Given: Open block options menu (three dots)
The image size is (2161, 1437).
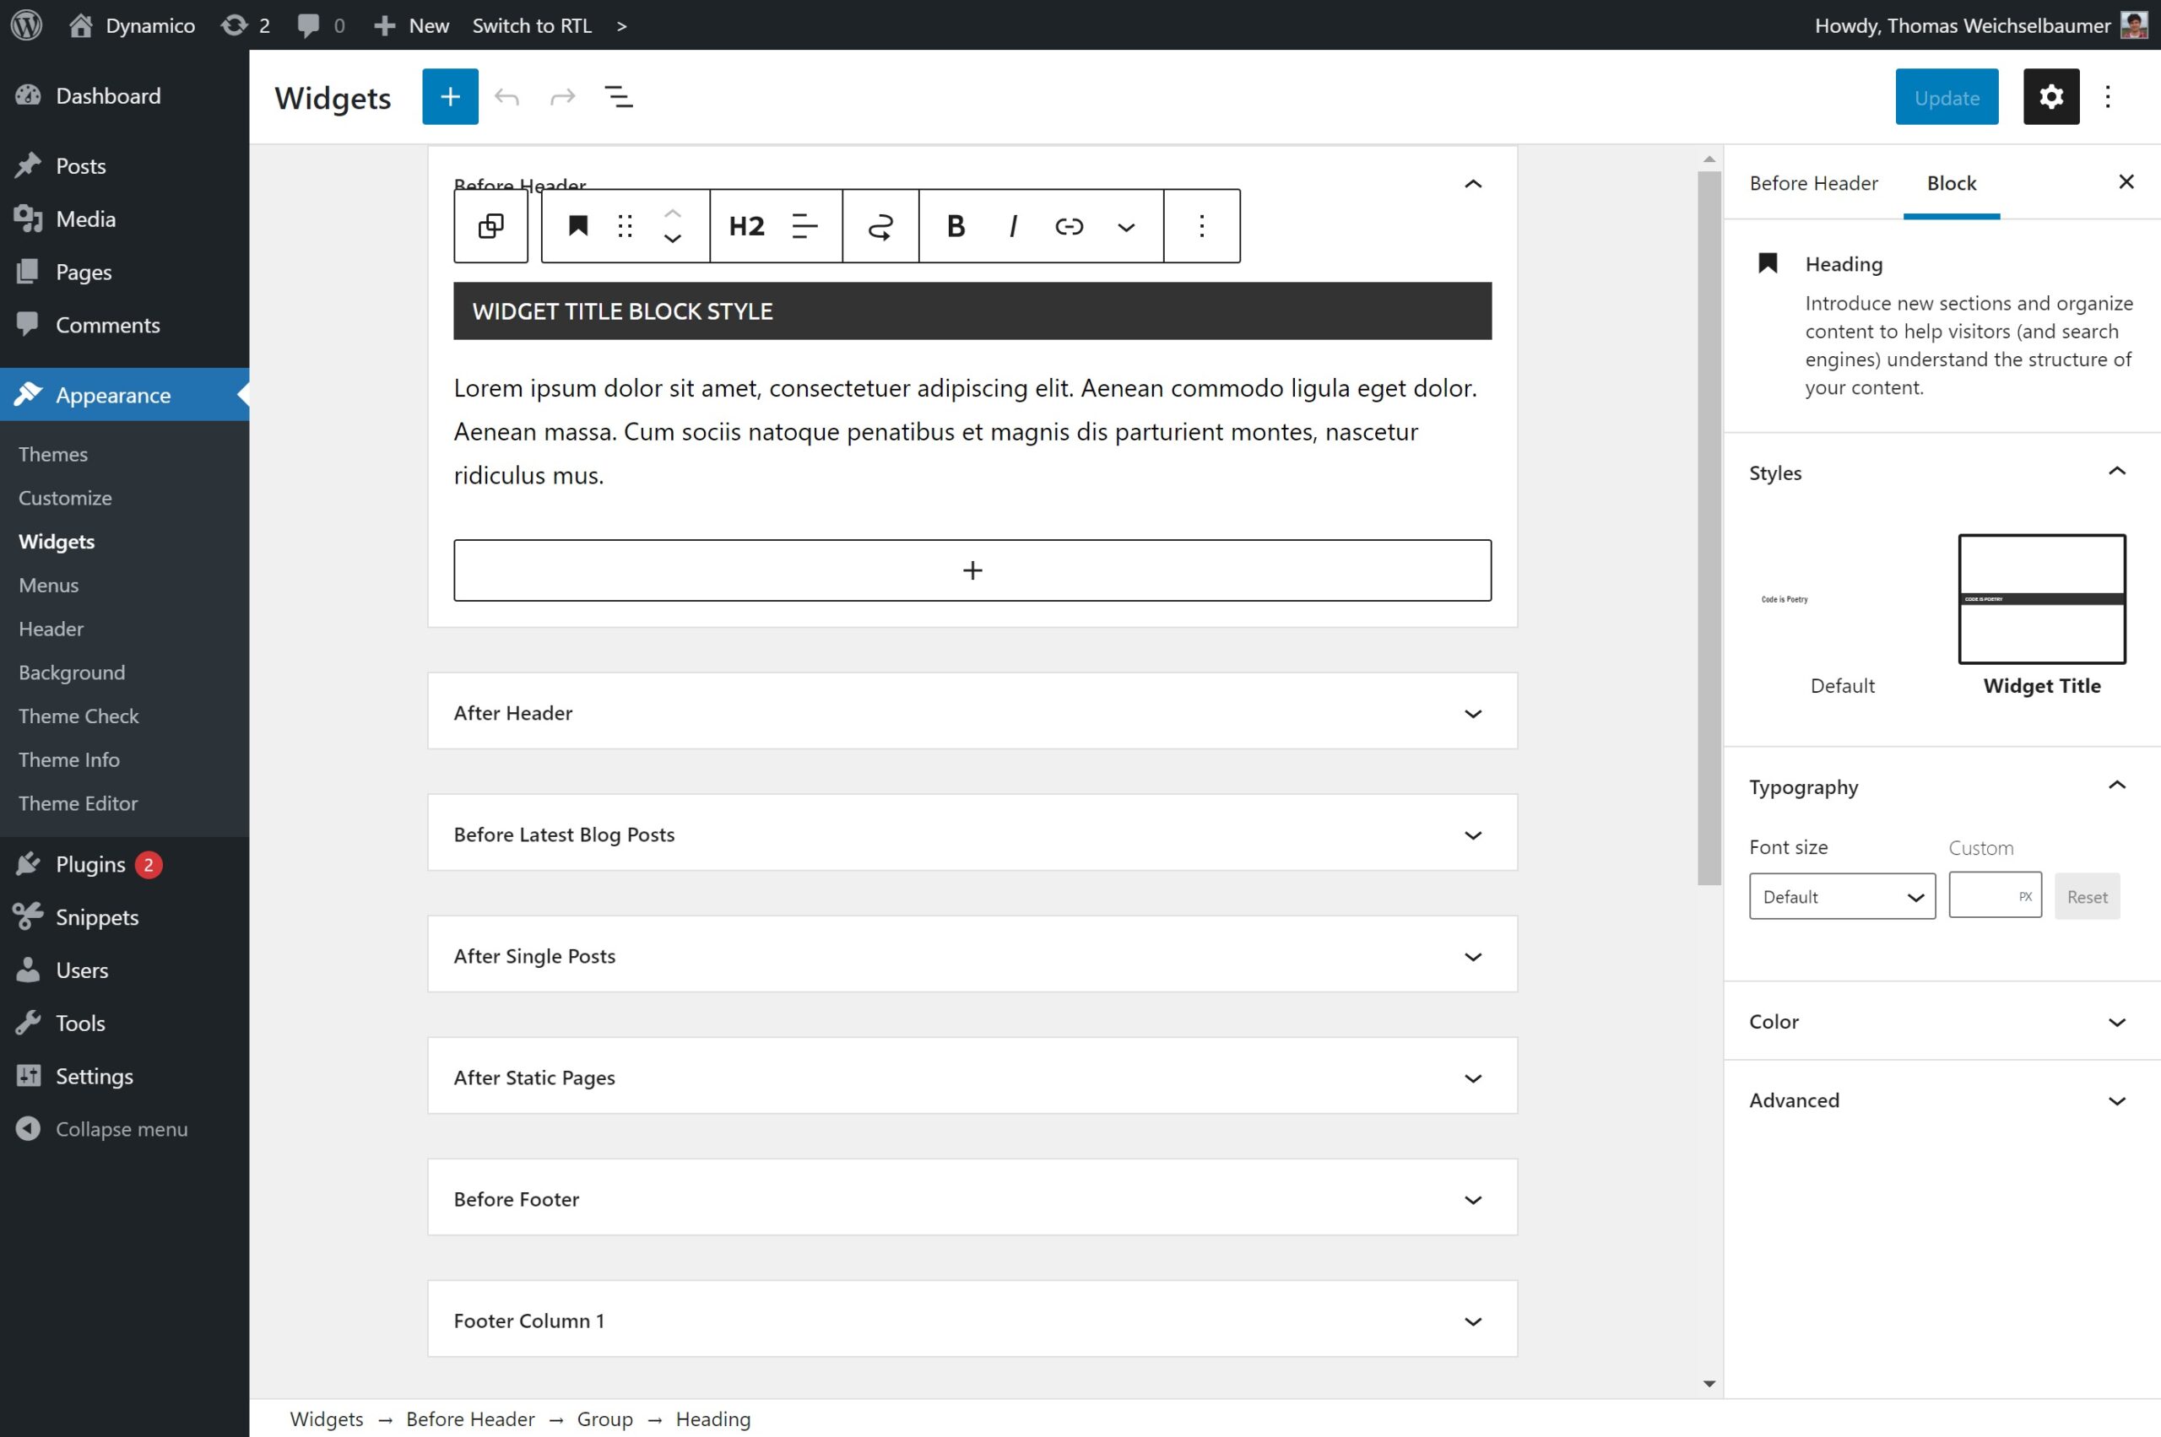Looking at the screenshot, I should coord(1201,226).
